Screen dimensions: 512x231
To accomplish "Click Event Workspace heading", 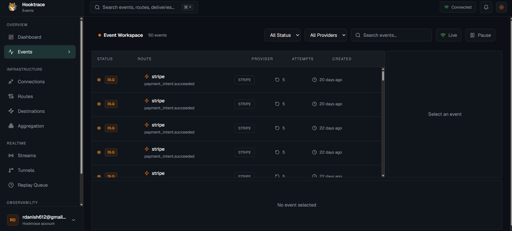I will [123, 35].
